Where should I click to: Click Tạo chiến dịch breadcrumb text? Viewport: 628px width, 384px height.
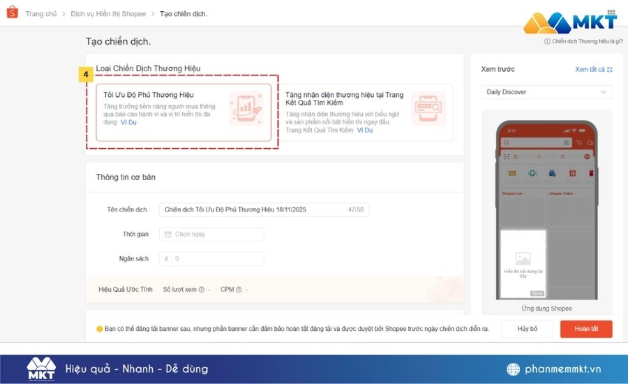184,14
